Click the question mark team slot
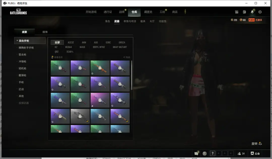 [213, 153]
